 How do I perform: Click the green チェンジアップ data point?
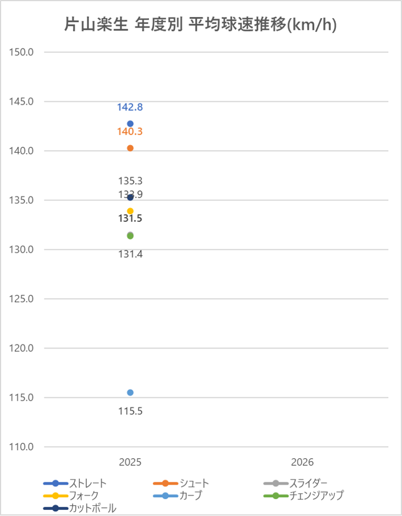(130, 236)
